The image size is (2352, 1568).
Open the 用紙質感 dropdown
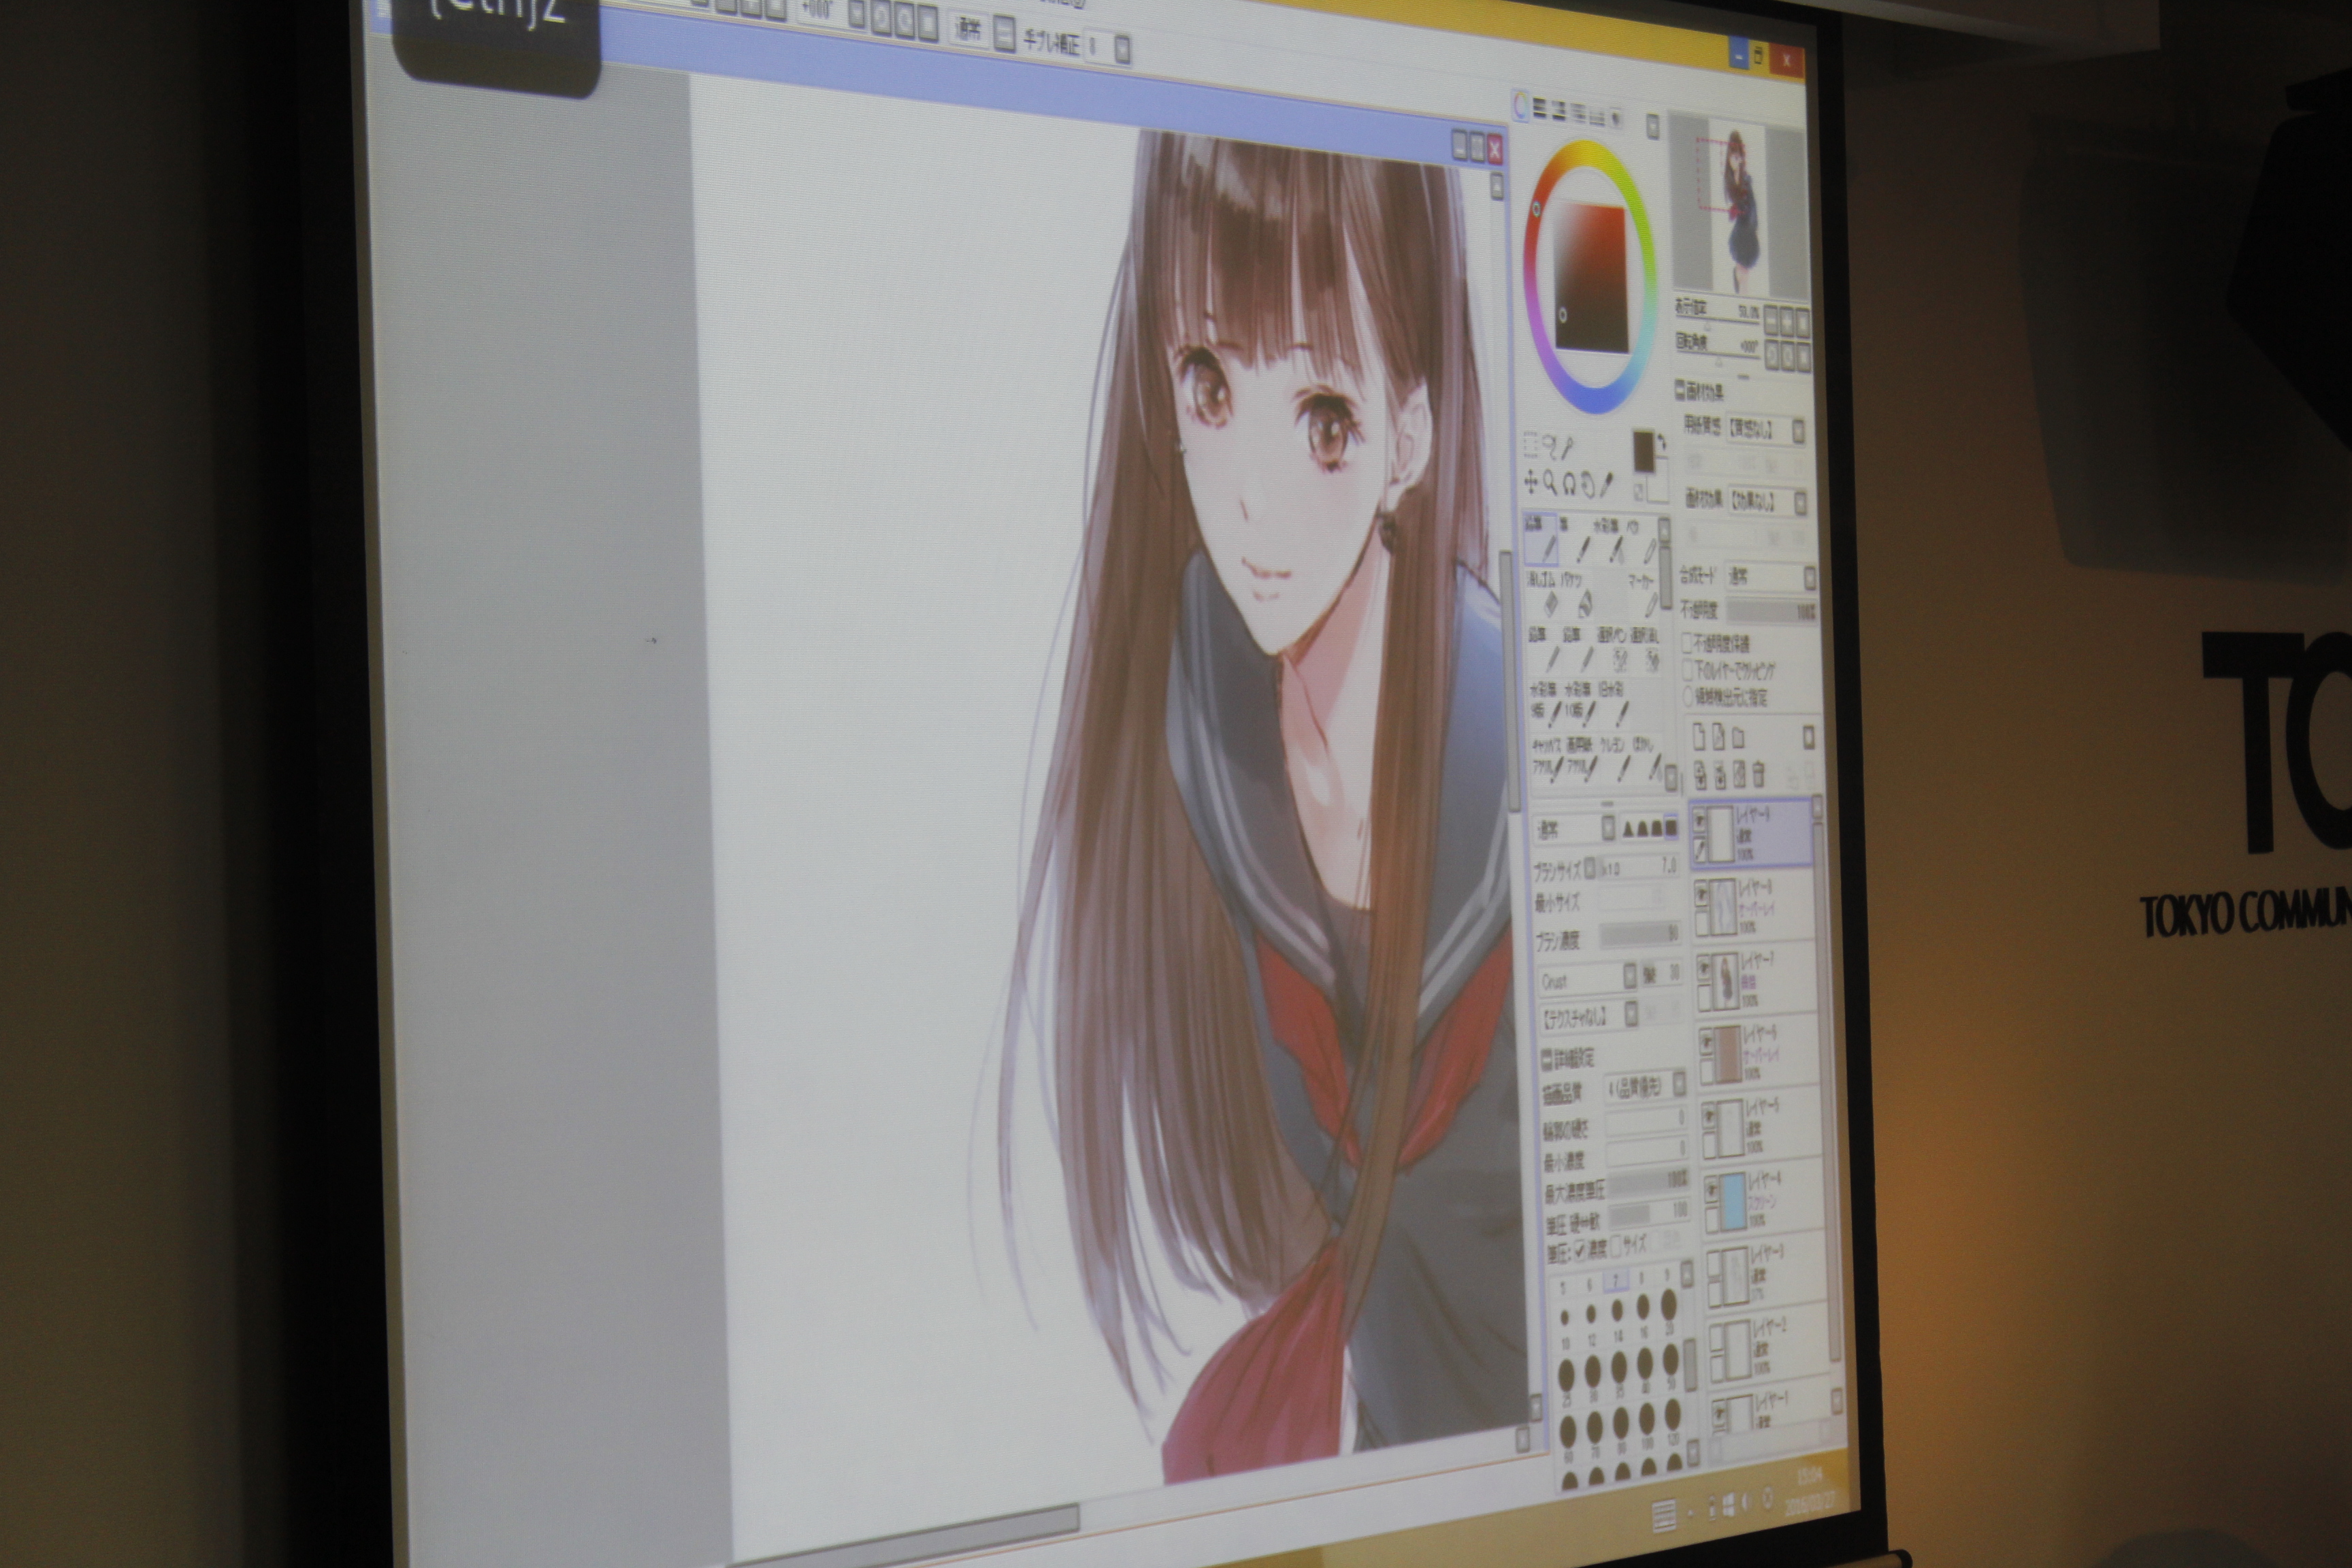coord(1766,431)
